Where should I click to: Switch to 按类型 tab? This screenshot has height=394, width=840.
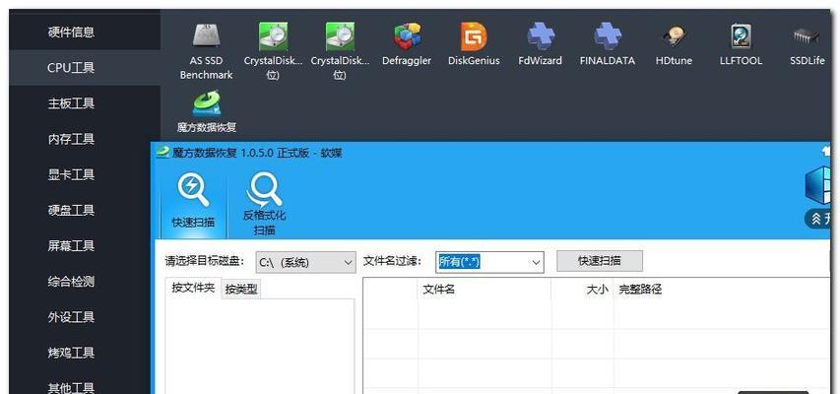click(x=241, y=290)
